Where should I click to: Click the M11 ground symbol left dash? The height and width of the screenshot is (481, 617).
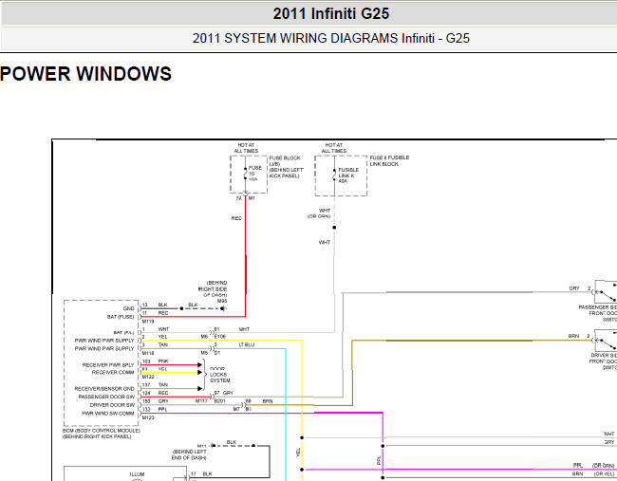(x=213, y=446)
